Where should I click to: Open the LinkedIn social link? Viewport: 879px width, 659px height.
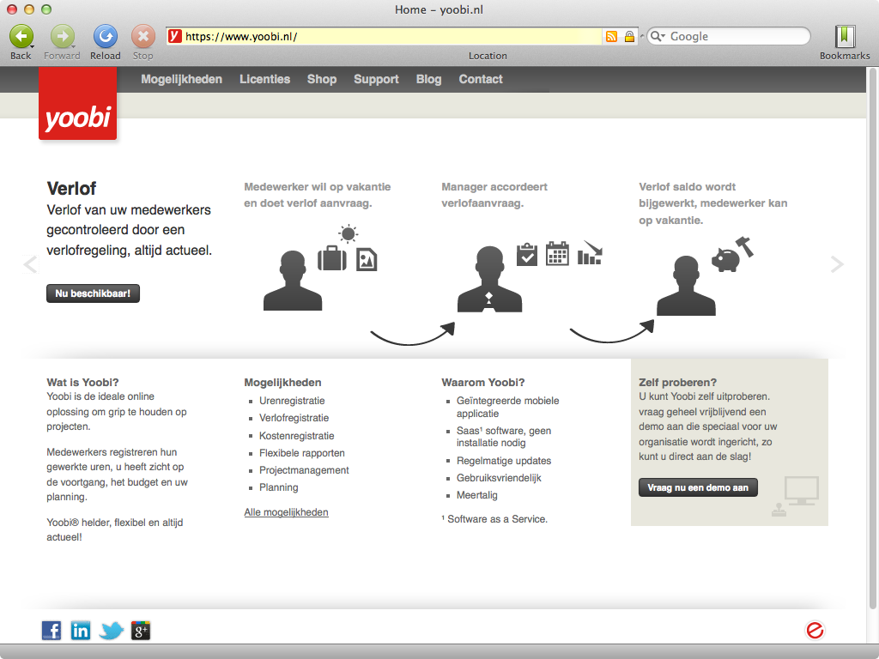80,631
